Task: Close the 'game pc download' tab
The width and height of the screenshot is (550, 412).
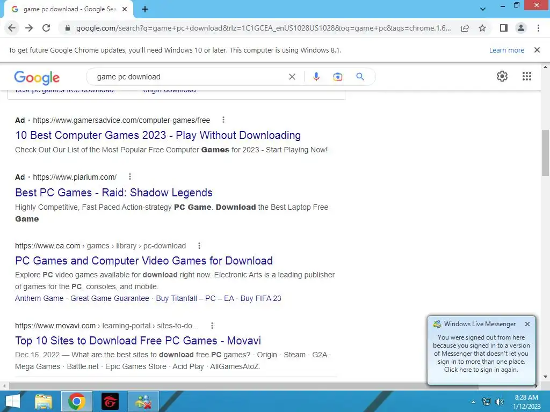Action: click(125, 9)
